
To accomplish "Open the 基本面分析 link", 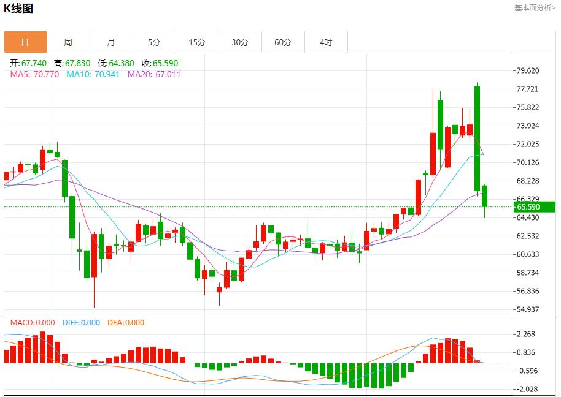I will 534,8.
